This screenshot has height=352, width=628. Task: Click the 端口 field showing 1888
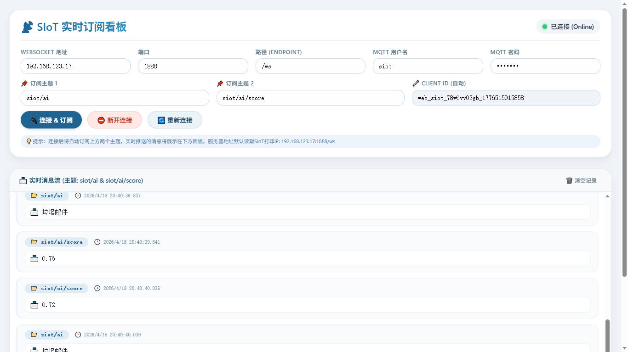[x=193, y=66]
